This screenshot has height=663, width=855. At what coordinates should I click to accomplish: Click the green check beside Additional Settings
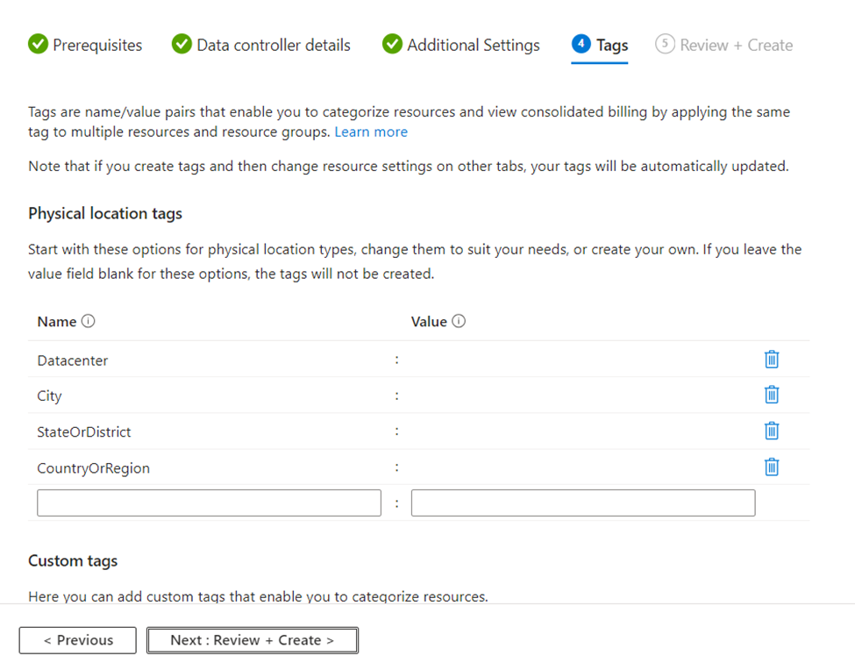(392, 44)
